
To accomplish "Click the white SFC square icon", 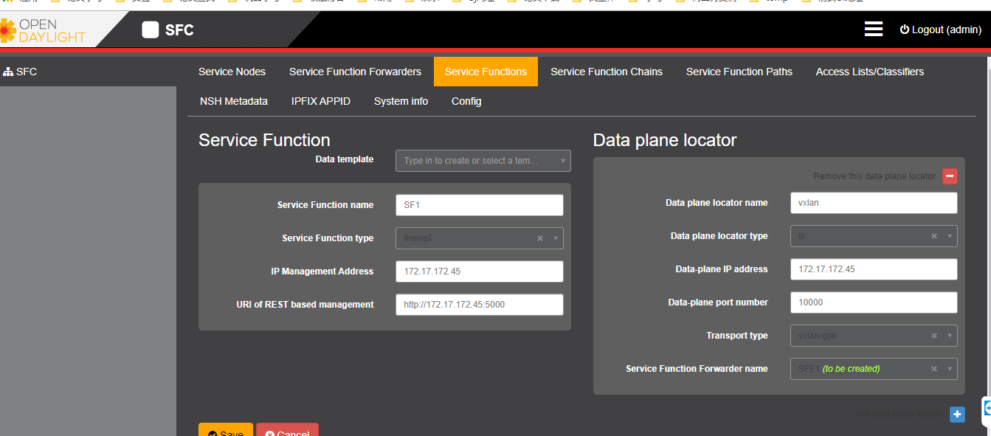I will pyautogui.click(x=151, y=30).
